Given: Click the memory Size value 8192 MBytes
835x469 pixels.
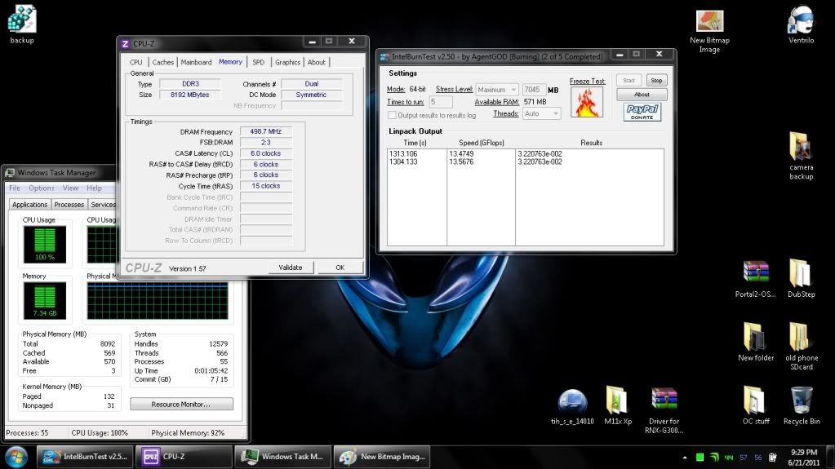Looking at the screenshot, I should click(189, 95).
